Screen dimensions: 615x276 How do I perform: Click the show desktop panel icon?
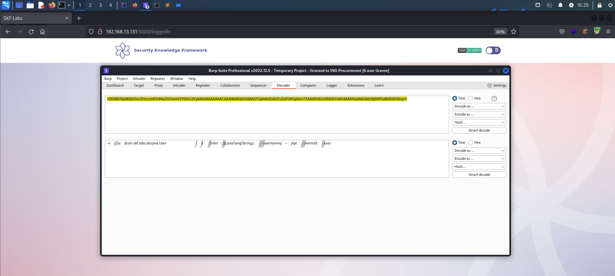coord(19,5)
